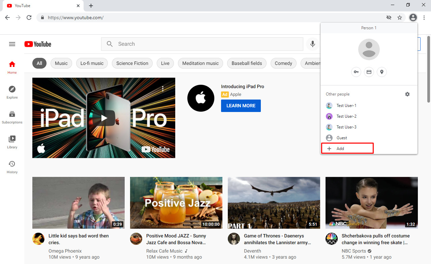The image size is (431, 264).
Task: Open History in the sidebar
Action: [12, 167]
